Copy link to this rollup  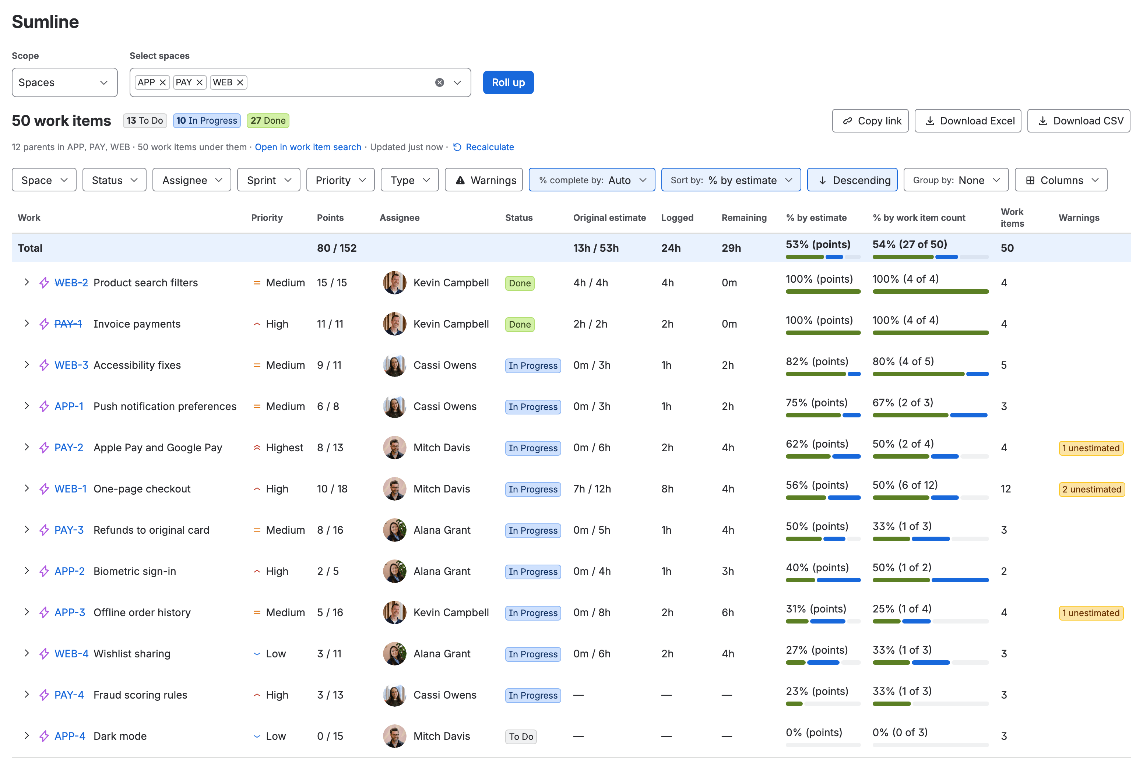pyautogui.click(x=871, y=121)
